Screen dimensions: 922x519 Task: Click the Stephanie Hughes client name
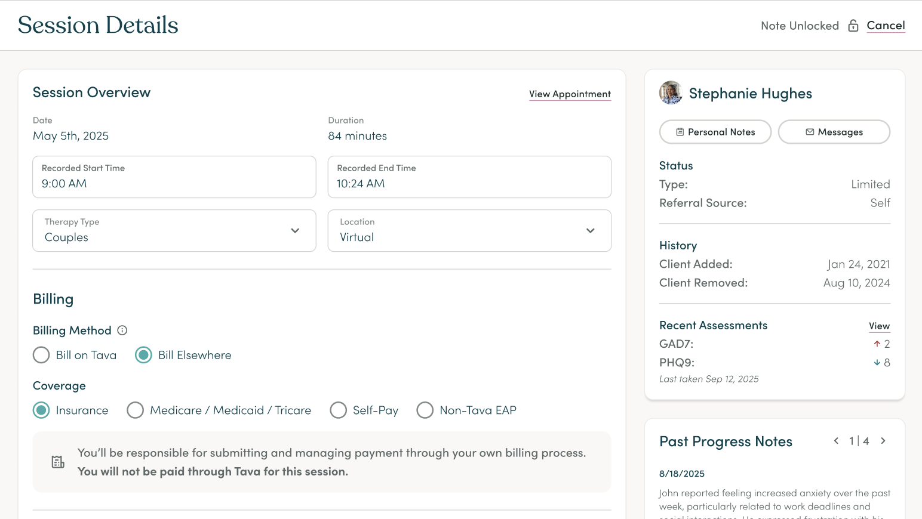(750, 94)
